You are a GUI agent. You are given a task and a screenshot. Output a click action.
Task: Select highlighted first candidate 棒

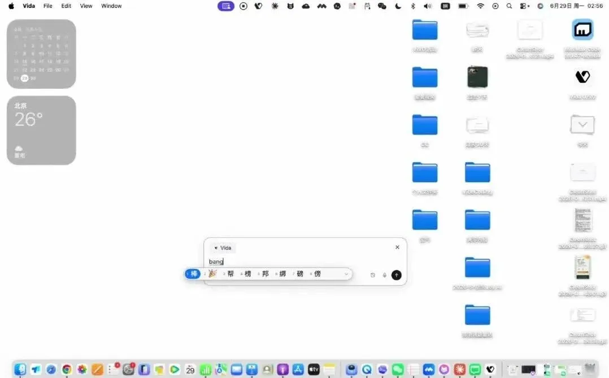click(193, 274)
